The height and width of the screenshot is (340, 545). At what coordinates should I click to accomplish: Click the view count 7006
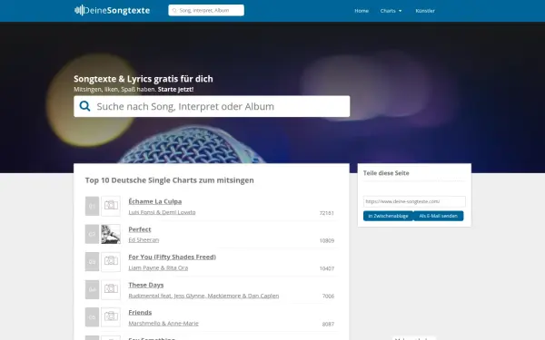[x=328, y=296]
